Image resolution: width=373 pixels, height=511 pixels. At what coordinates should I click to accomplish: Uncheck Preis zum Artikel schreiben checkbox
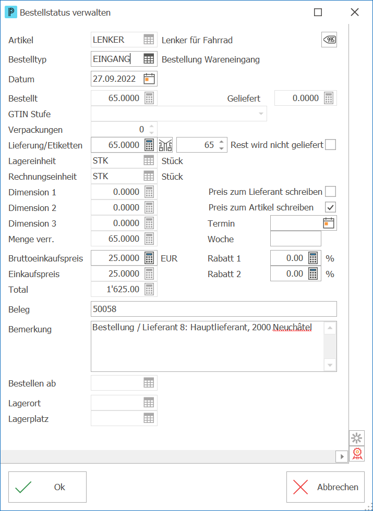coord(331,207)
